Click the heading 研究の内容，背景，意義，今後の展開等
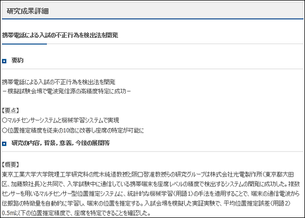Image resolution: width=305 pixels, height=218 pixels. point(60,143)
